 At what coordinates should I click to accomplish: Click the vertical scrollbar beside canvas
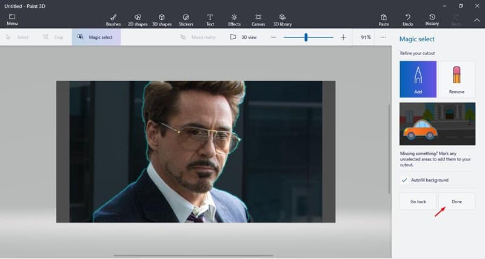(x=389, y=149)
